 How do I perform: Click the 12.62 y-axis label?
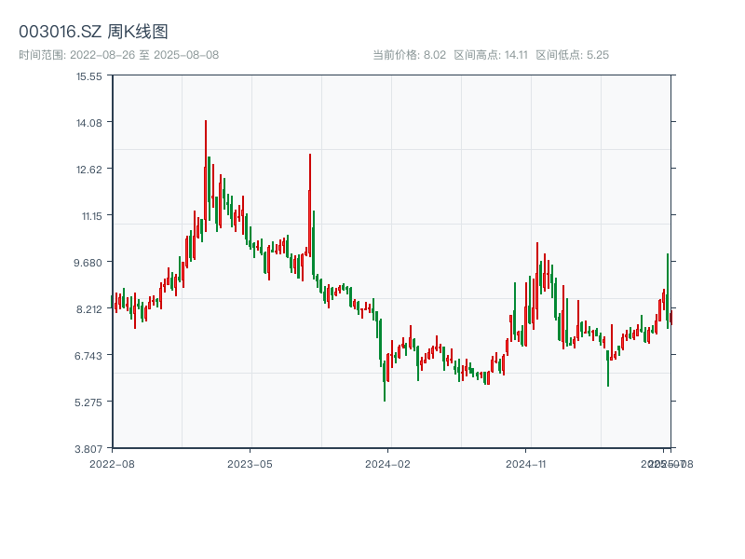(89, 170)
